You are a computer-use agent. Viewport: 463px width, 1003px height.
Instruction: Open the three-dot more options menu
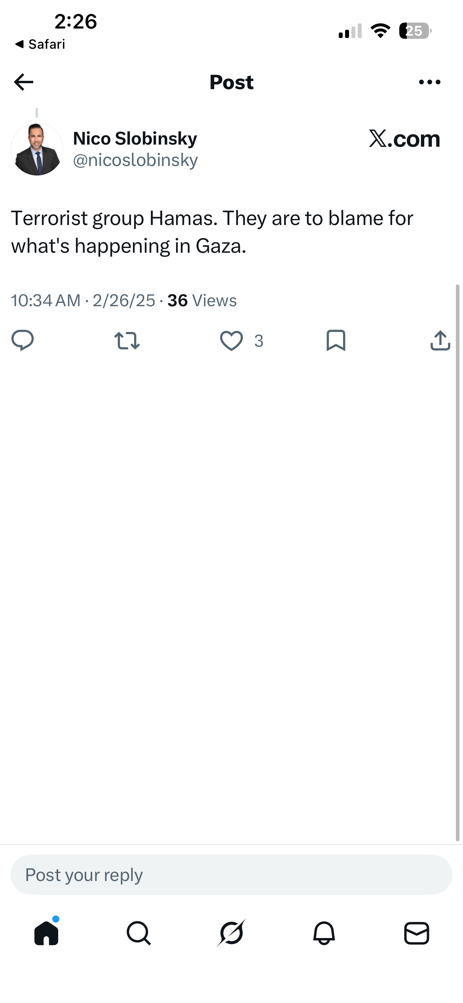coord(429,82)
